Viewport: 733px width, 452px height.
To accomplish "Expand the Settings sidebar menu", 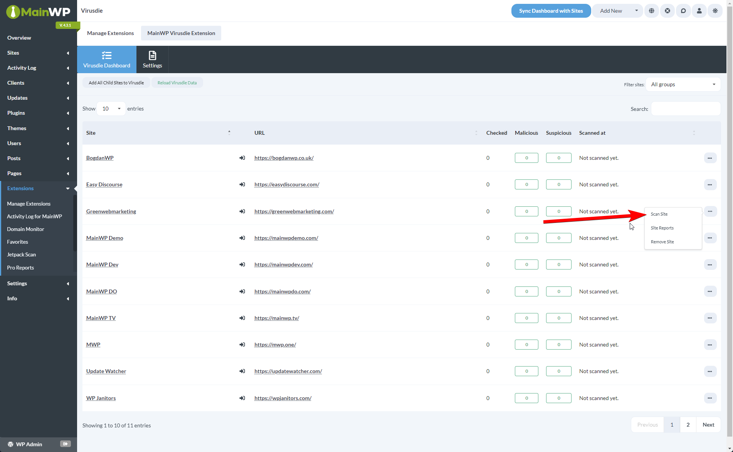I will click(x=38, y=283).
